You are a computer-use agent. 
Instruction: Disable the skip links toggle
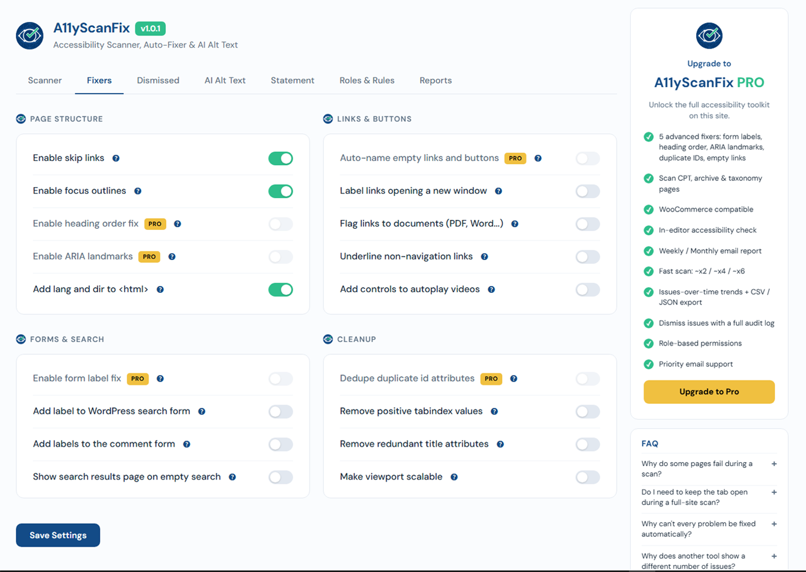point(281,158)
